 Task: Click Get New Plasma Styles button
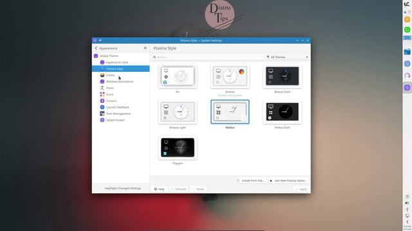(x=288, y=180)
